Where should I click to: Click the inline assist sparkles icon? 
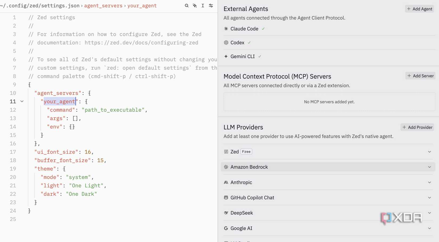point(195,6)
